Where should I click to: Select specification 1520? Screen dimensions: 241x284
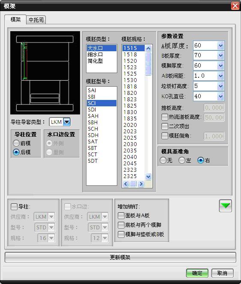coord(134,61)
